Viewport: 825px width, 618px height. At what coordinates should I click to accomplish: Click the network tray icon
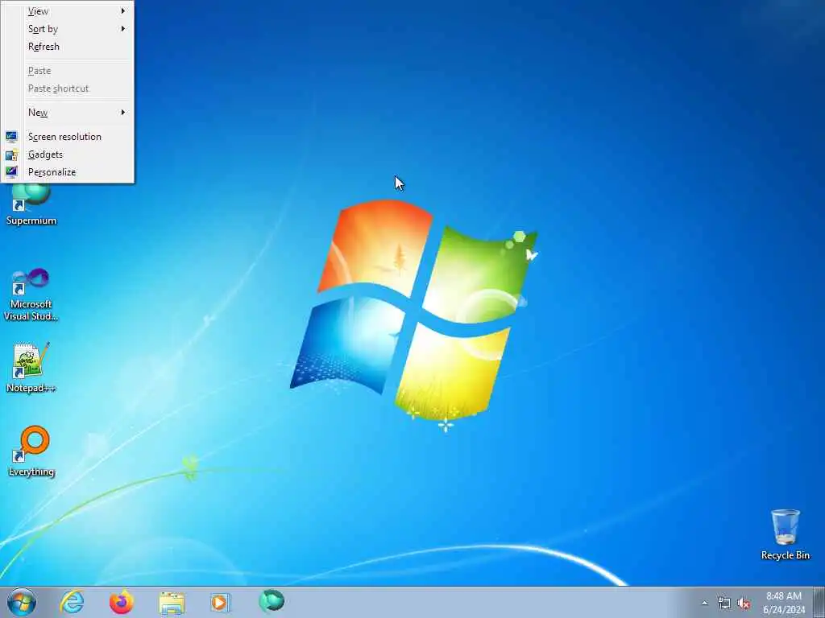724,603
